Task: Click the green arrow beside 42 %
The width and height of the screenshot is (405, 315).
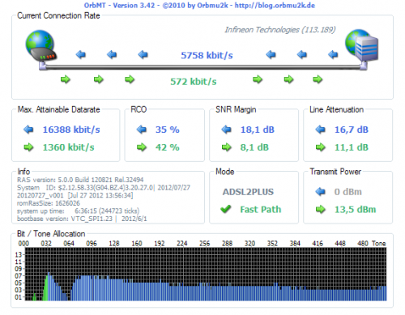Action: point(141,147)
